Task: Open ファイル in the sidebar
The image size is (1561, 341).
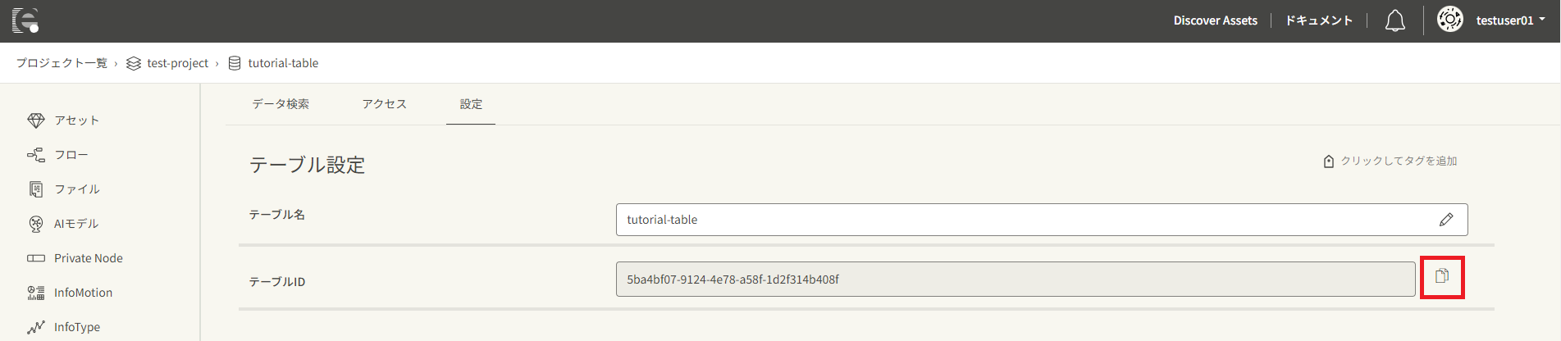Action: (x=77, y=189)
